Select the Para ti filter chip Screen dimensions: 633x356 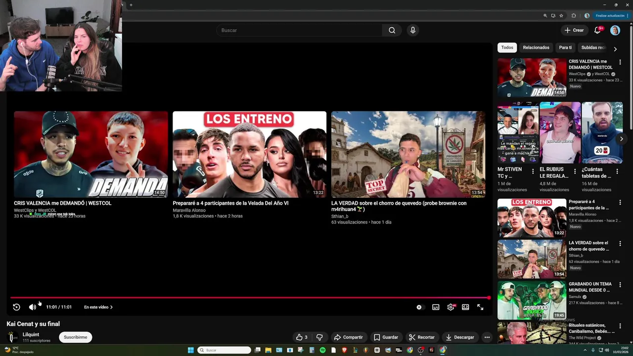click(565, 47)
